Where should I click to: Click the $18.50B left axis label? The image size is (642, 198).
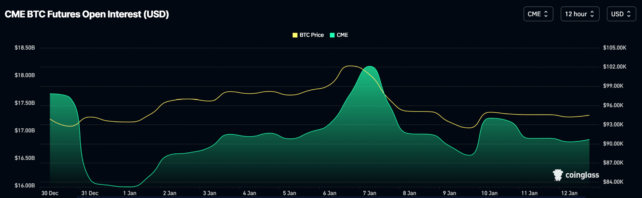[x=25, y=48]
